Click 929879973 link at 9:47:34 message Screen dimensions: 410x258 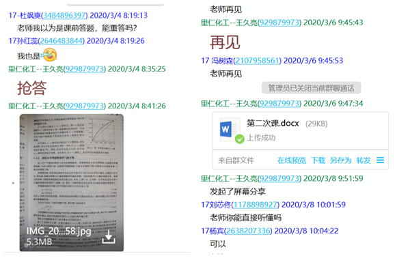(x=279, y=104)
